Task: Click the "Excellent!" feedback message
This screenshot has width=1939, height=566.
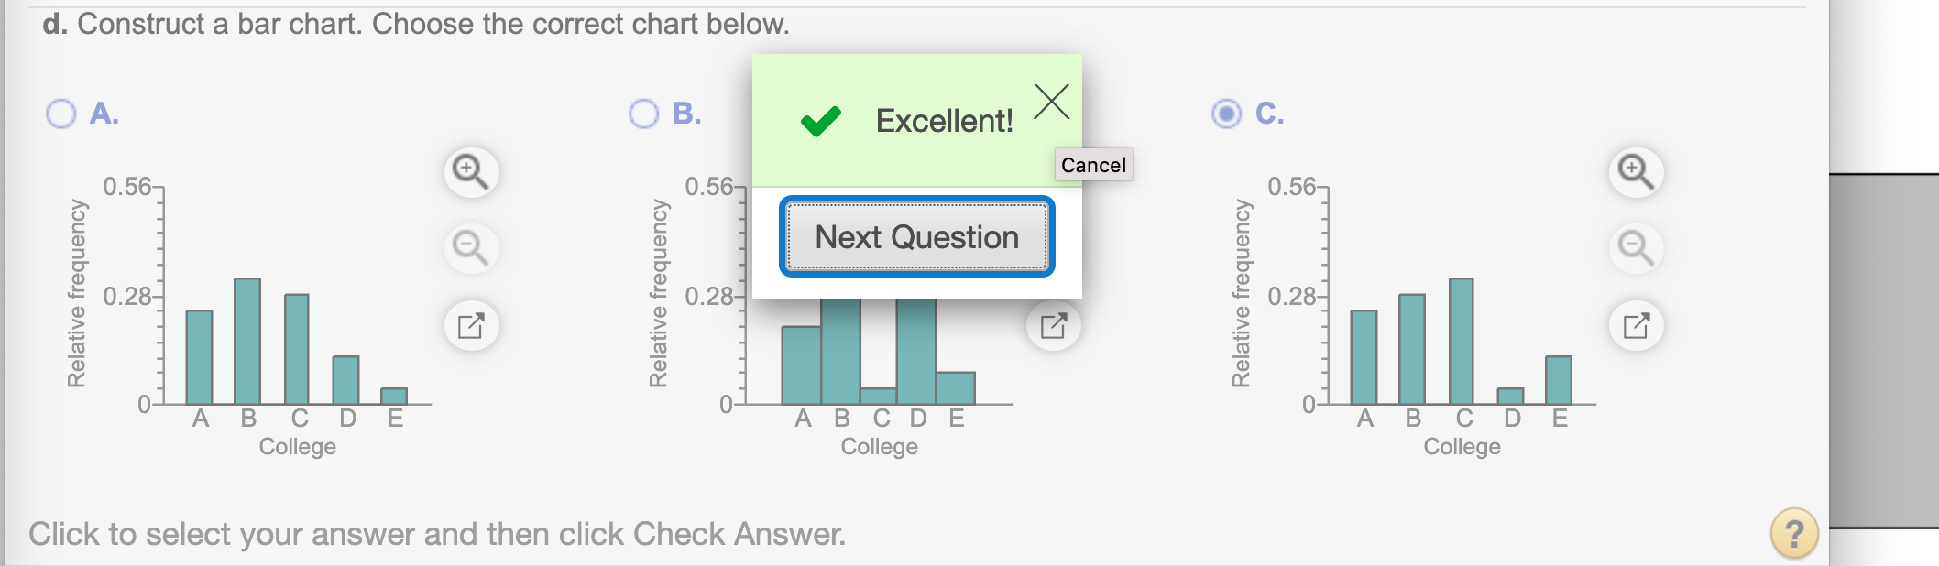Action: click(x=944, y=121)
